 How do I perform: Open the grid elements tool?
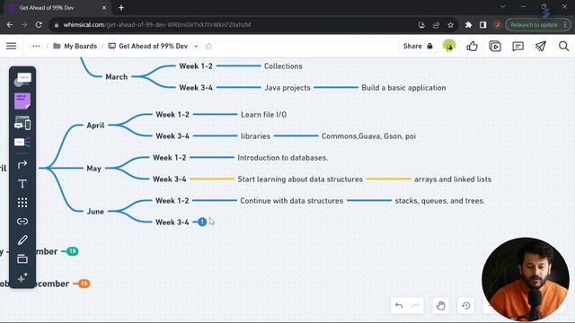(22, 203)
